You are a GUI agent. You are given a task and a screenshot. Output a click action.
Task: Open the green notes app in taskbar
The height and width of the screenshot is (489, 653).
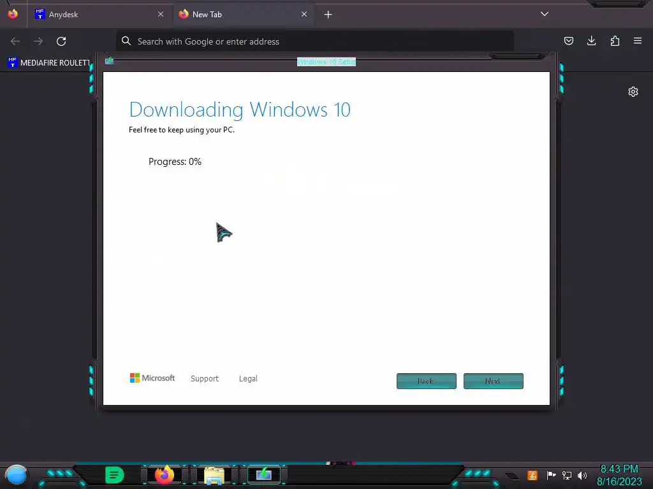(x=115, y=475)
